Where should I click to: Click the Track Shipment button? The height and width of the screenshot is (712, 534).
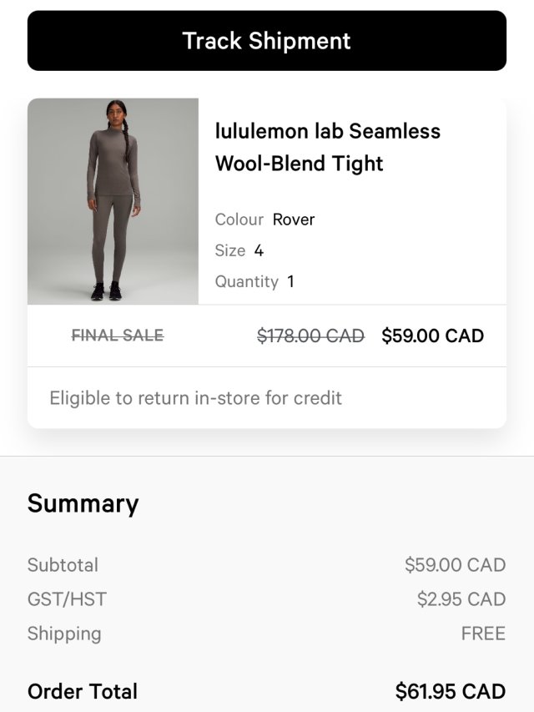[x=267, y=39]
